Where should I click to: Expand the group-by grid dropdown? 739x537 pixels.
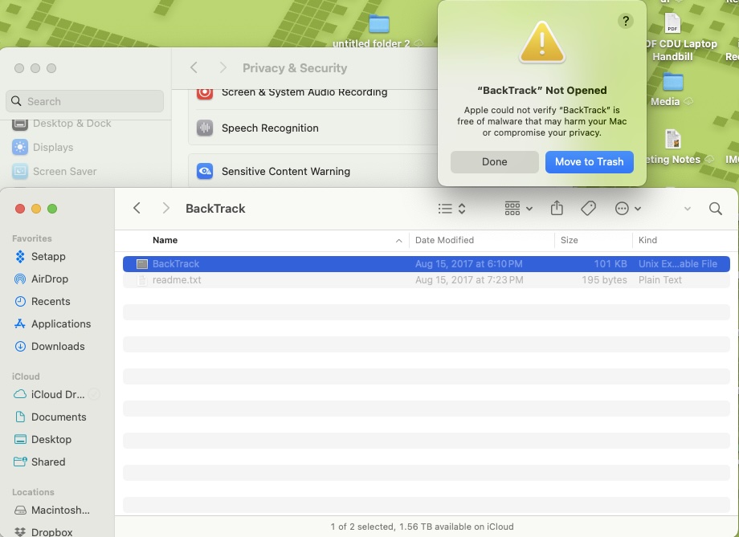click(x=518, y=209)
